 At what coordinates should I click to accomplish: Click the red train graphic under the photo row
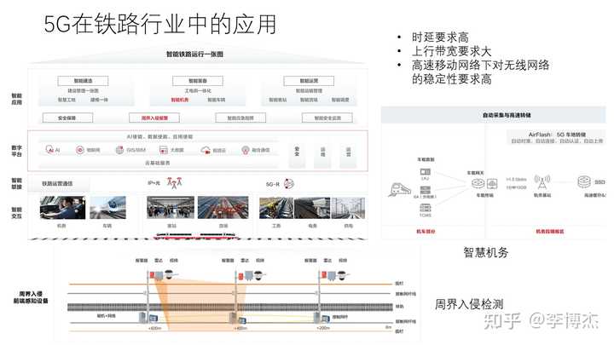coord(197,236)
